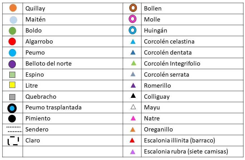Select the dashed Claro rectangle symbol
This screenshot has height=160, width=245.
[13, 140]
